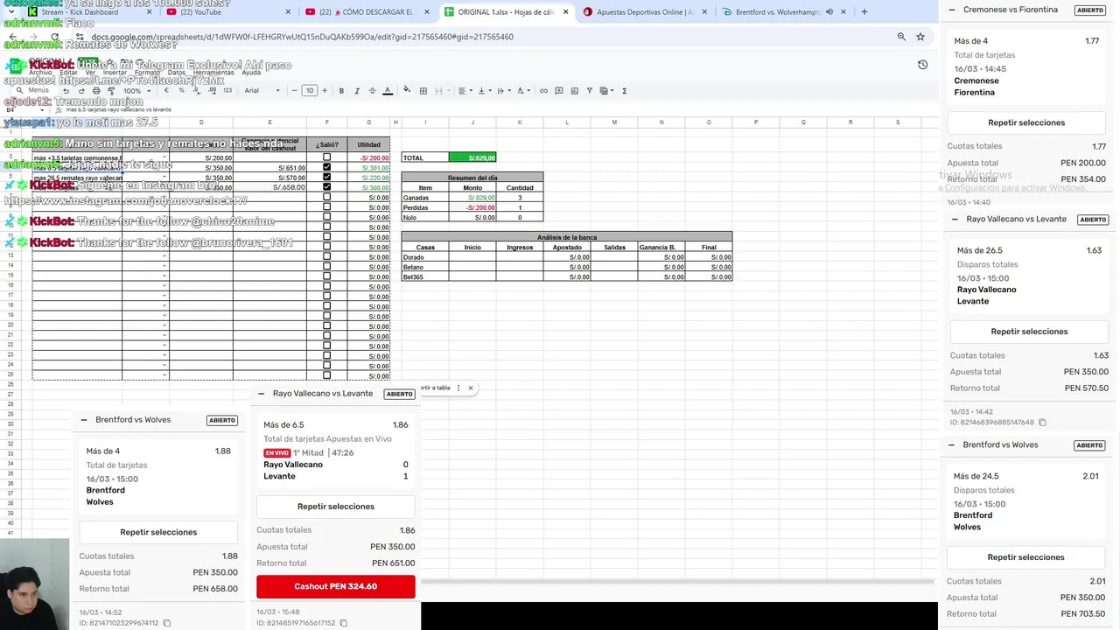1120x630 pixels.
Task: Click the undo icon in Sheets toolbar
Action: click(x=66, y=91)
